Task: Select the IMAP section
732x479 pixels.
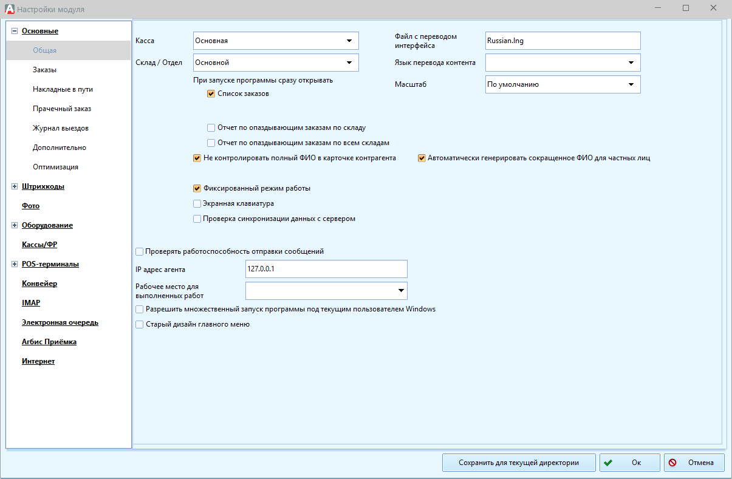Action: [x=31, y=303]
